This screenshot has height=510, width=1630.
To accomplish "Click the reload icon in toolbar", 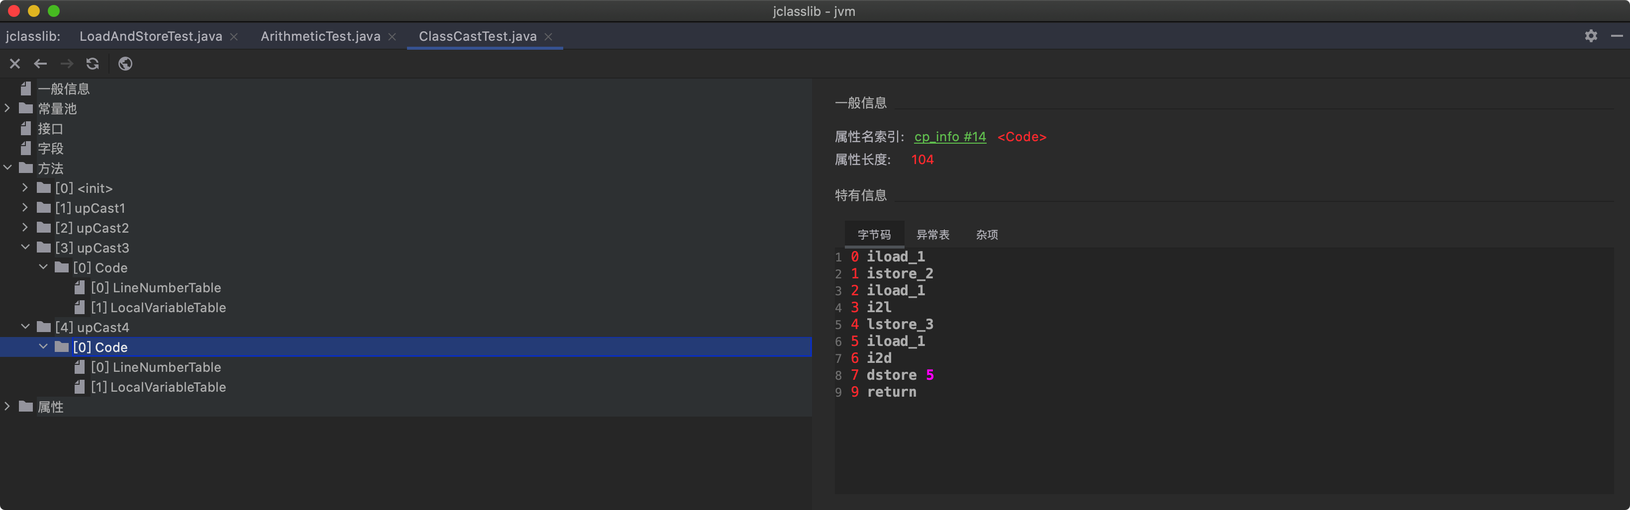I will 93,64.
